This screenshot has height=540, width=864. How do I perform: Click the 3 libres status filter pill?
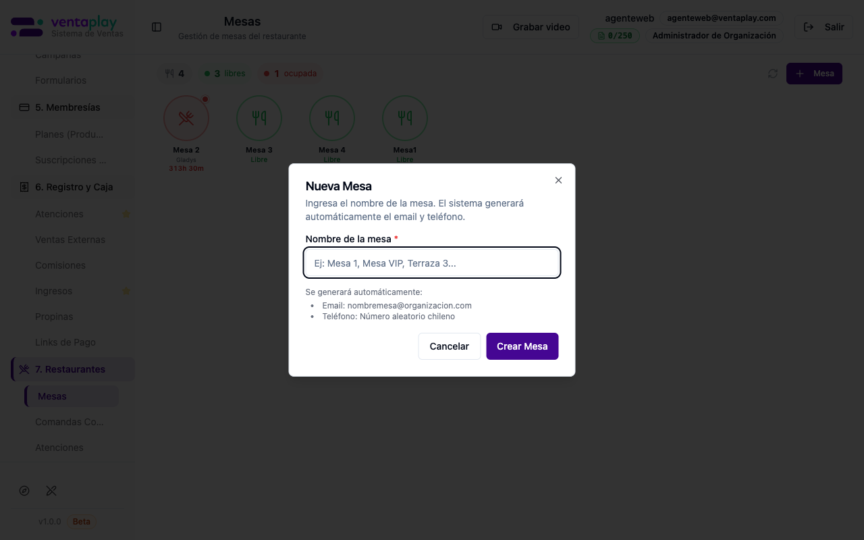coord(224,73)
